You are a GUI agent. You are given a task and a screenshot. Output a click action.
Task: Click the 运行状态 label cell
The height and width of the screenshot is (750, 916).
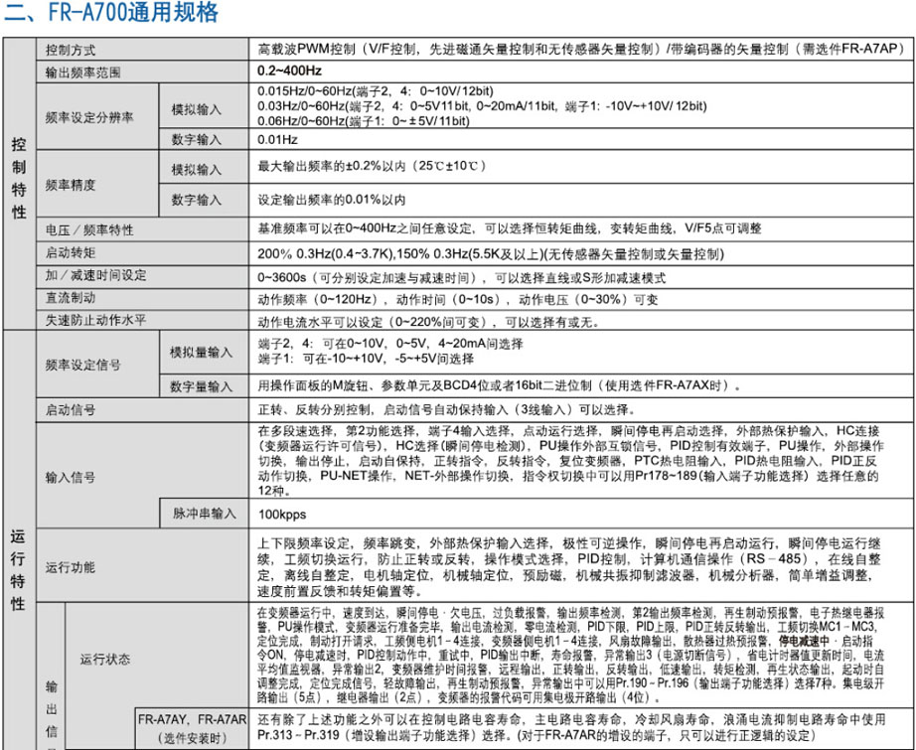(x=105, y=660)
